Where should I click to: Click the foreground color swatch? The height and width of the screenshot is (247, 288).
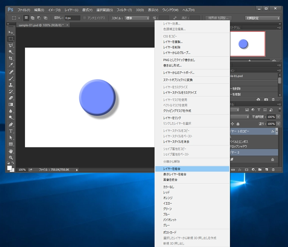(9, 168)
